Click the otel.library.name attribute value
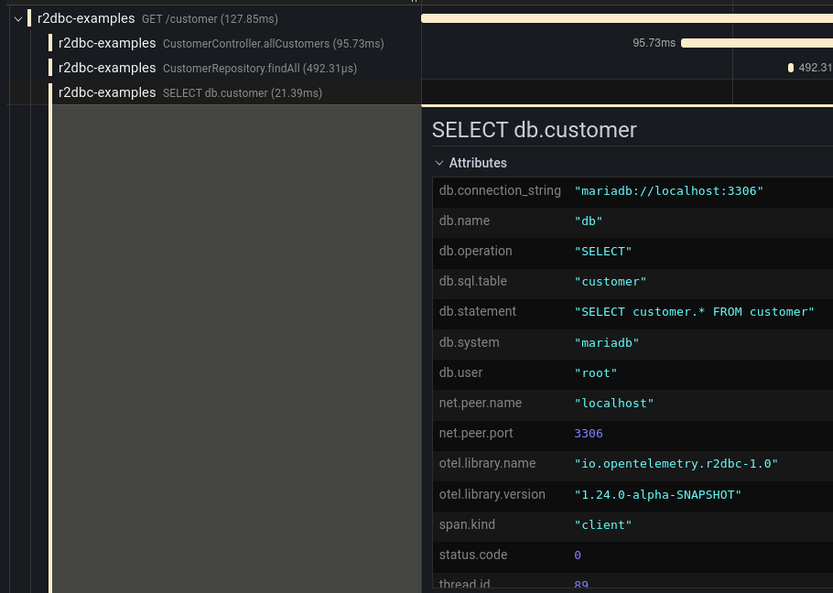This screenshot has width=833, height=593. (676, 464)
